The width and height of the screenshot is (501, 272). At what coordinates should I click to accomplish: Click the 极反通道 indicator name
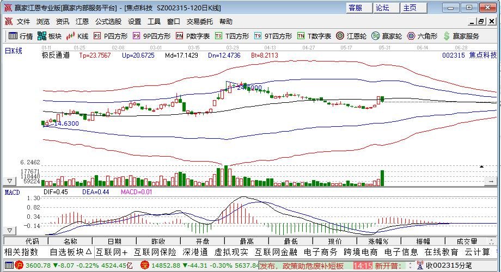tap(56, 55)
